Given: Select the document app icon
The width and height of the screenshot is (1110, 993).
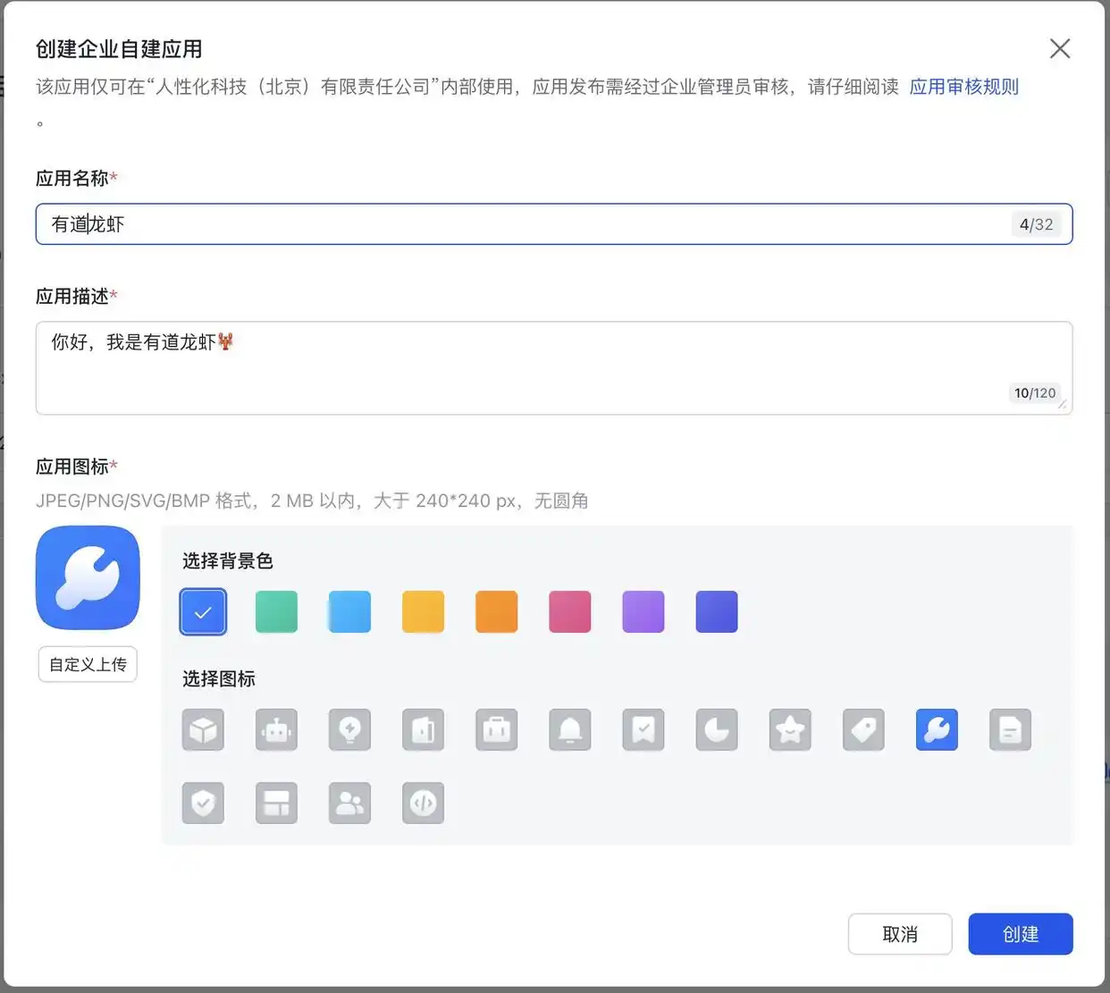Looking at the screenshot, I should click(x=1009, y=730).
